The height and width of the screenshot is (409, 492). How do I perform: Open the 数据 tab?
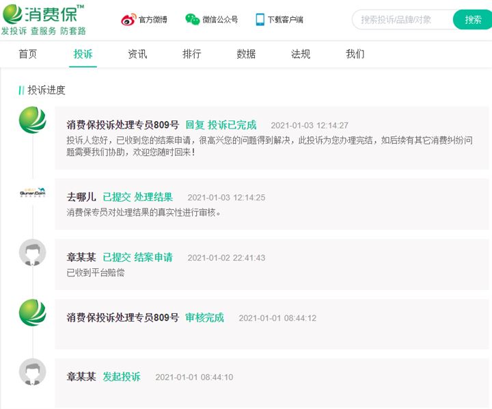tap(246, 54)
